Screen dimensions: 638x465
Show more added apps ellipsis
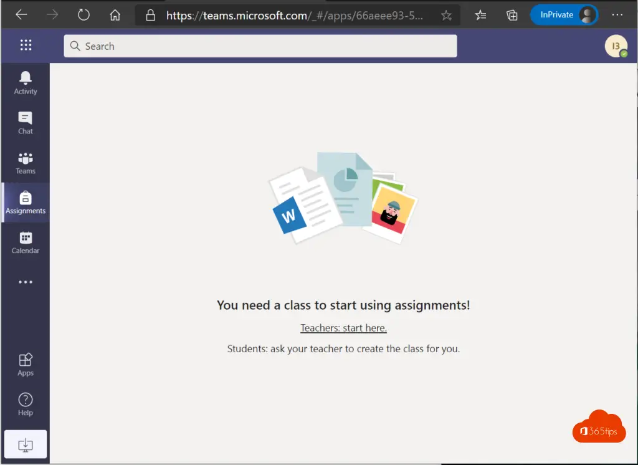click(25, 282)
